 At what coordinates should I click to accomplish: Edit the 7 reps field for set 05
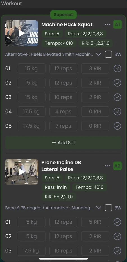point(63,126)
